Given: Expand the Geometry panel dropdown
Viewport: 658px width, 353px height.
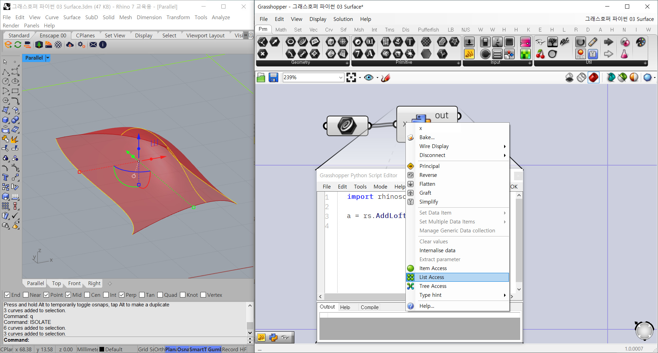Looking at the screenshot, I should coord(347,63).
